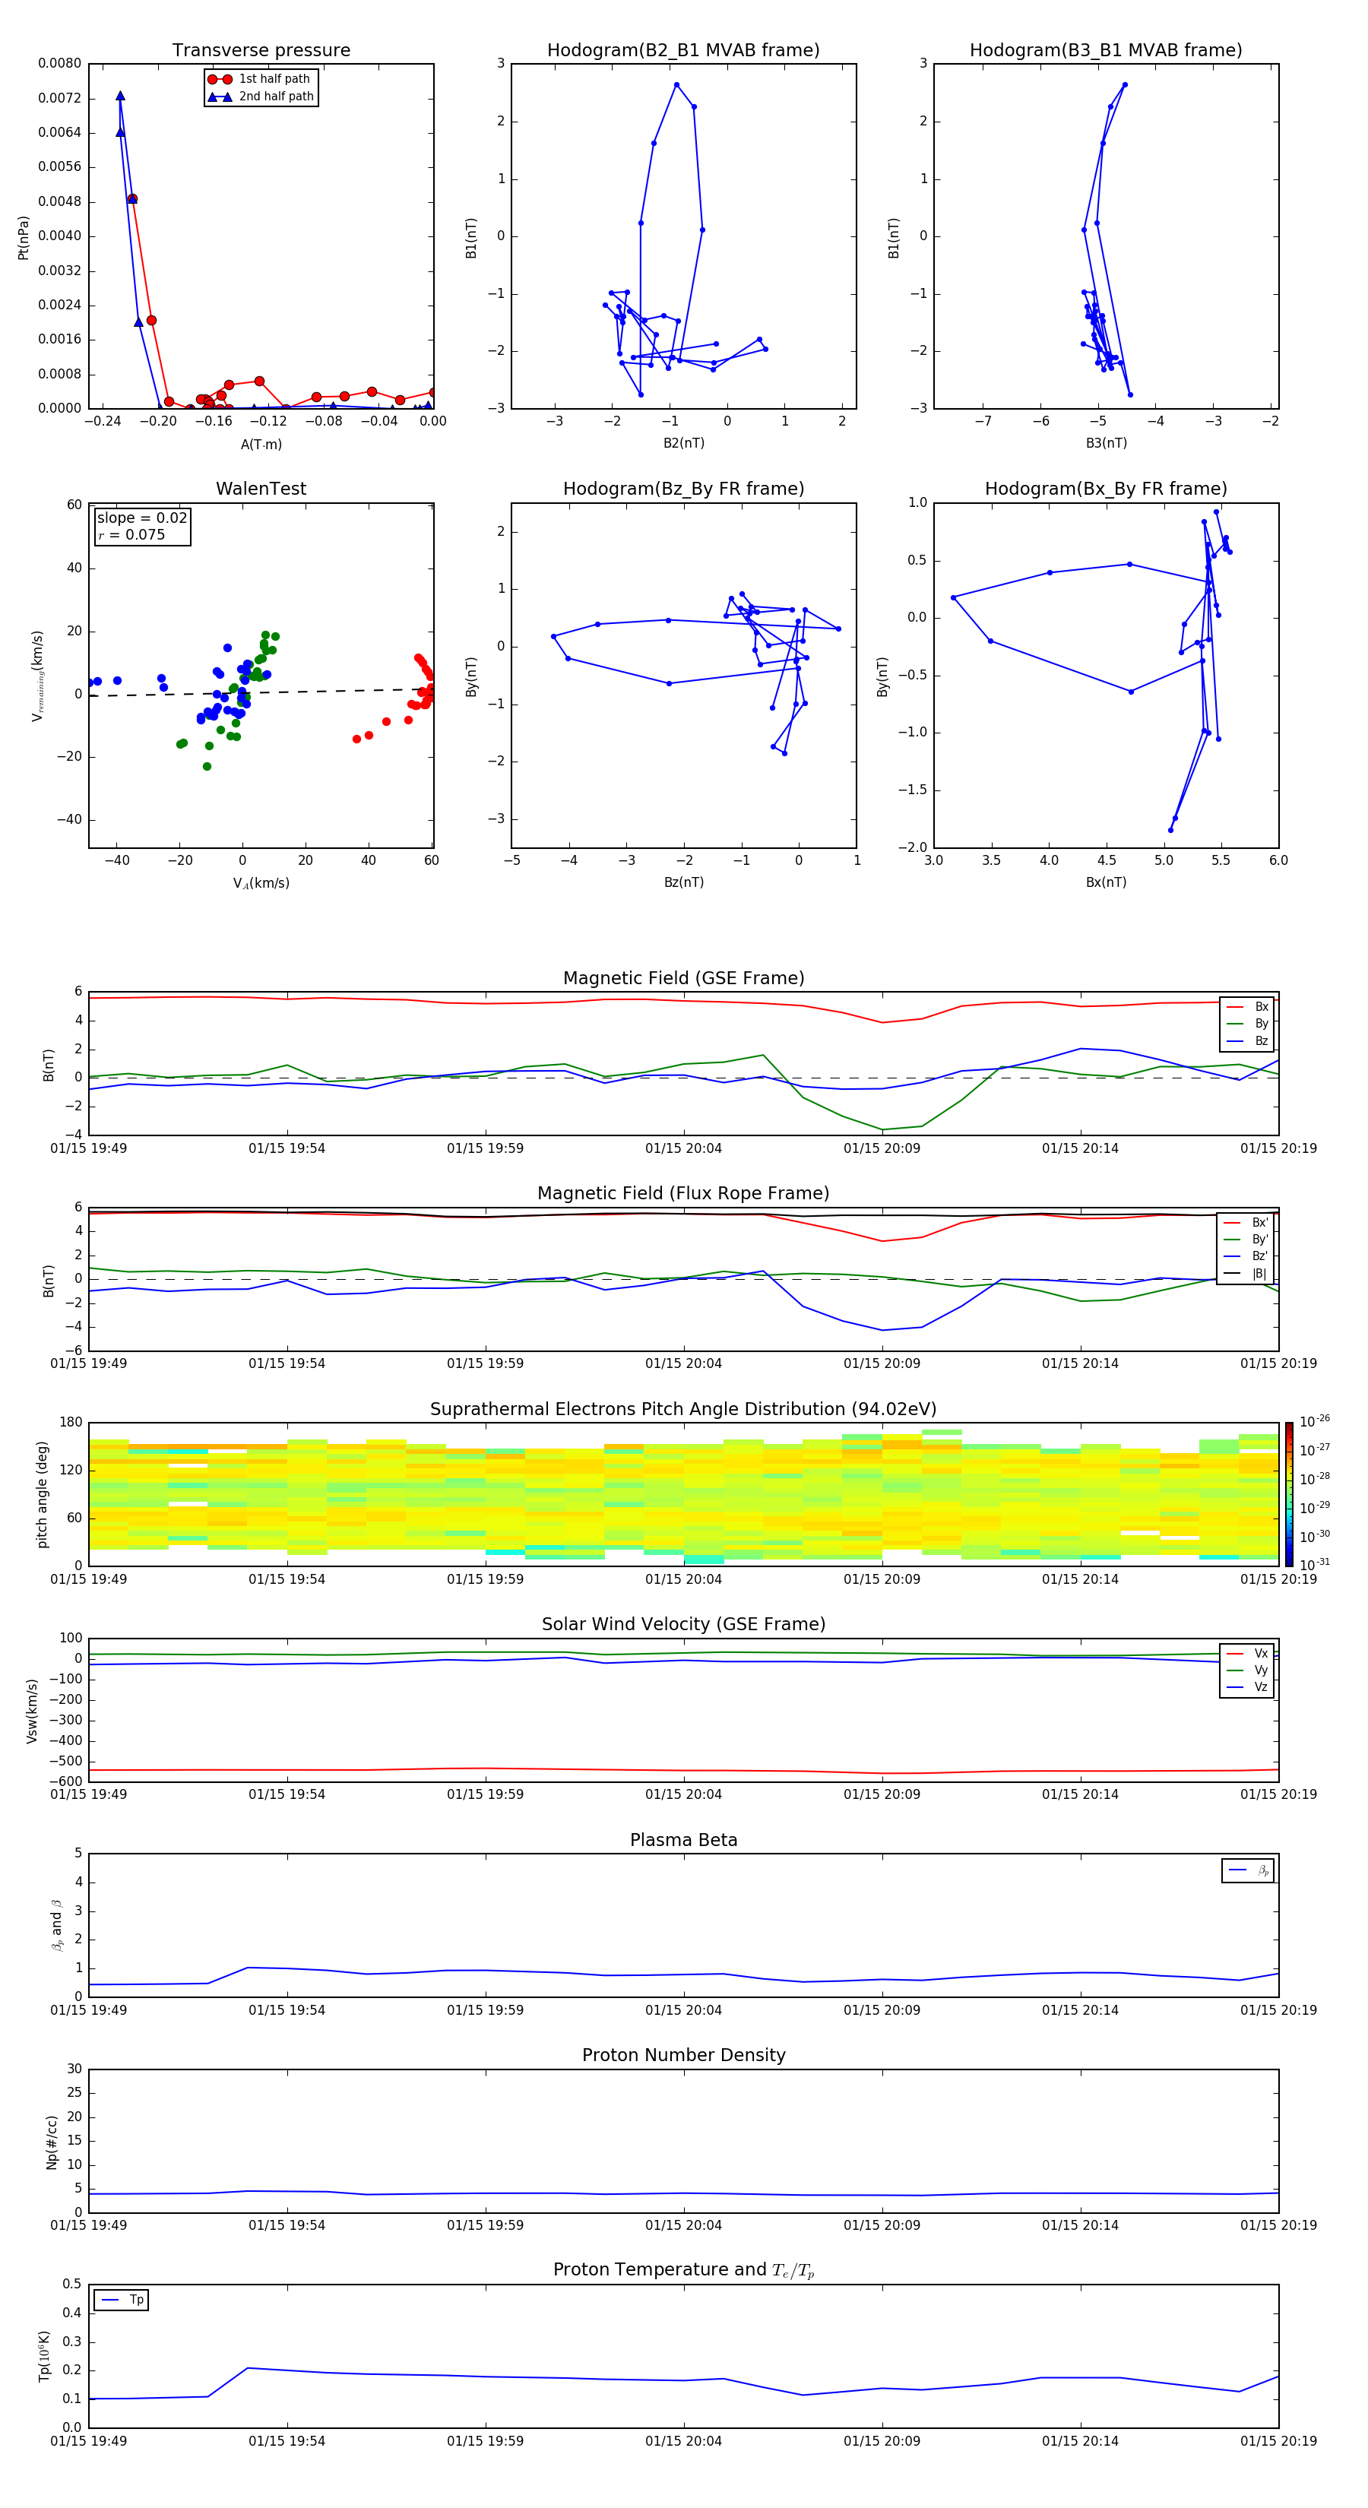1368x2508 pixels.
Task: Click the "Hodogram(Bz_By FR frame)" title
Action: pos(683,489)
